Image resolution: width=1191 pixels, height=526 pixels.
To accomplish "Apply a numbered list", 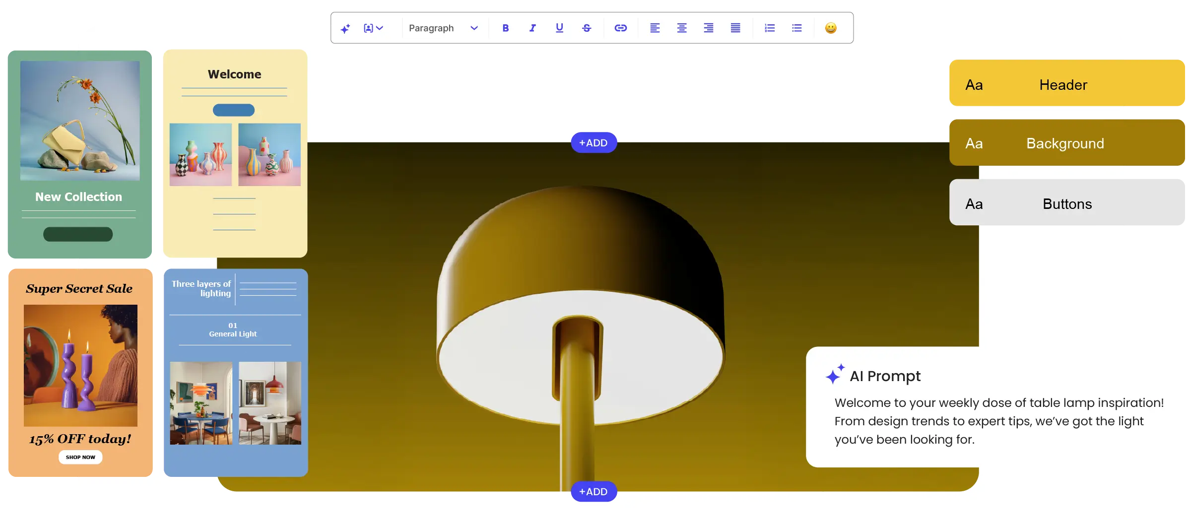I will 769,28.
